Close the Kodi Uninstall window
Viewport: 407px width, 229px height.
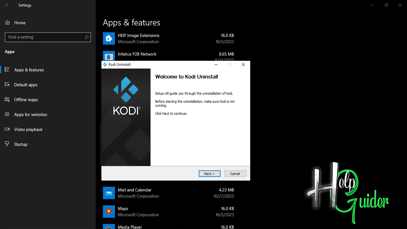click(243, 64)
